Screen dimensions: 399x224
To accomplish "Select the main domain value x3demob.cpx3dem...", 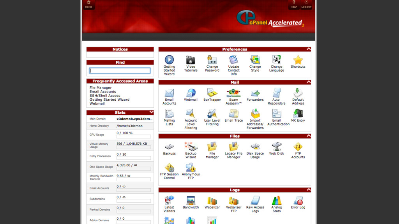I will pos(134,119).
